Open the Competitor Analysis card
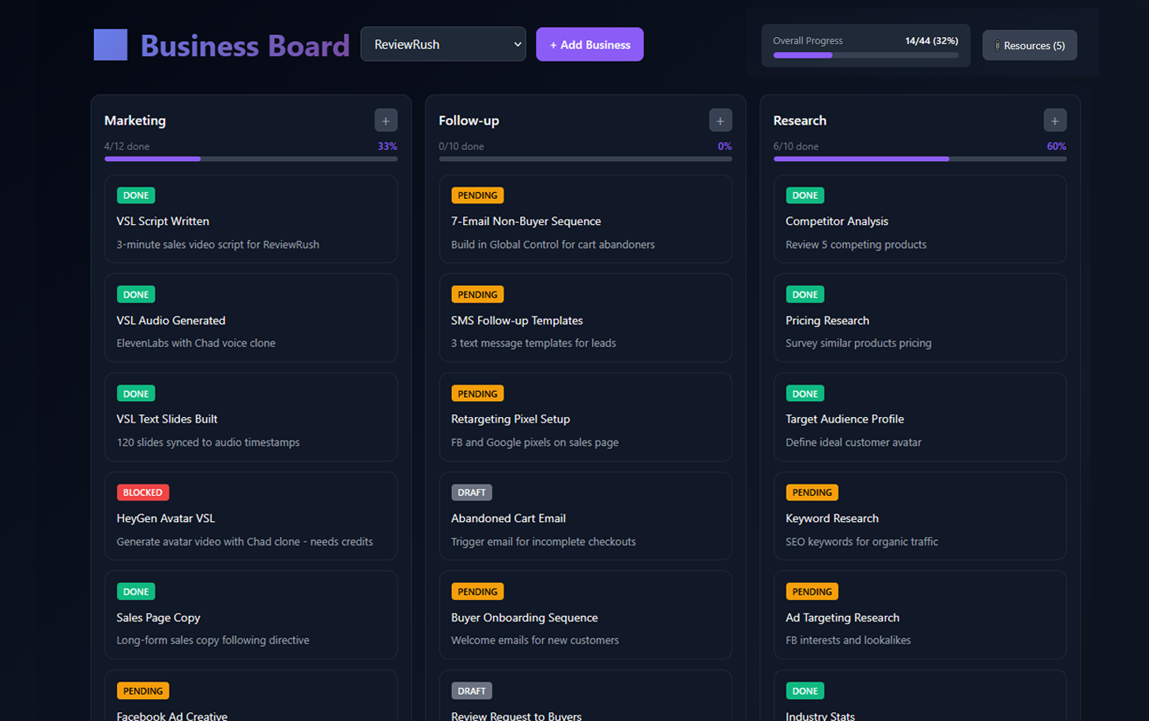1149x721 pixels. [x=919, y=222]
